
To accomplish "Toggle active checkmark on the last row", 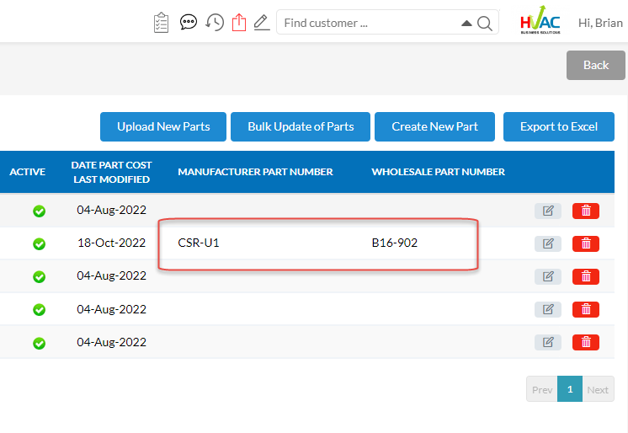I will pyautogui.click(x=39, y=342).
